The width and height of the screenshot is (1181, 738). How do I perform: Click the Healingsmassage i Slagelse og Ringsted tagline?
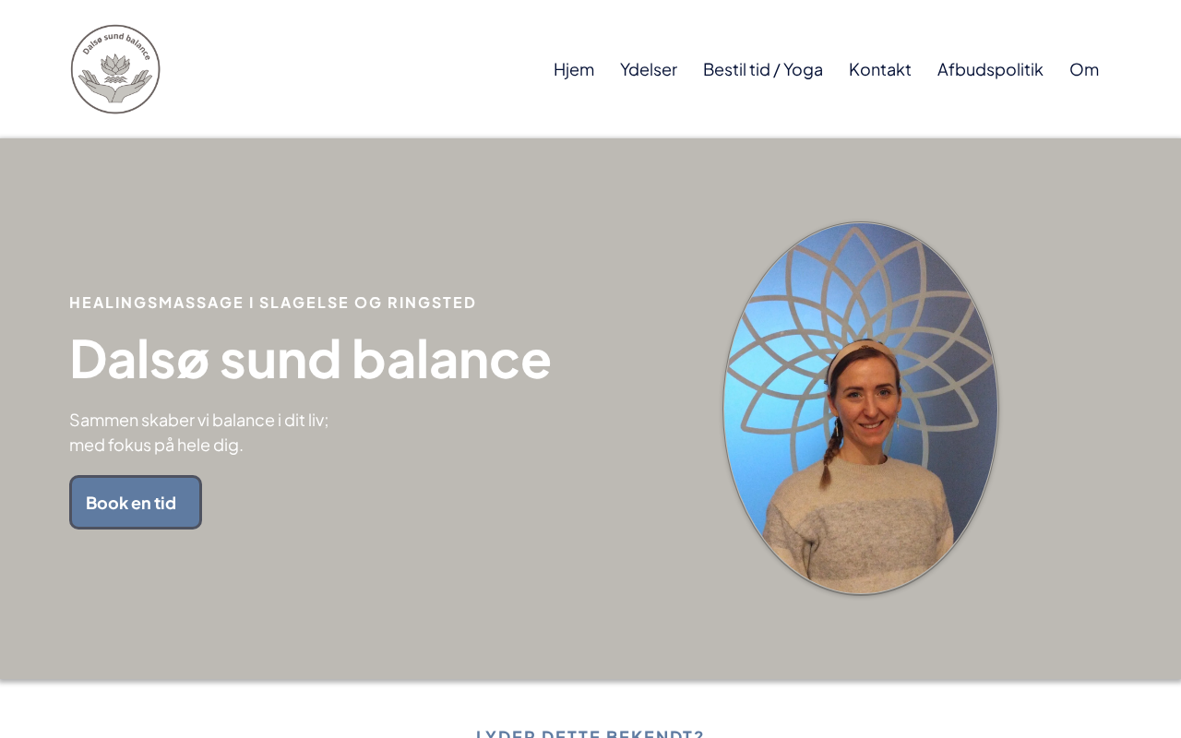[273, 303]
